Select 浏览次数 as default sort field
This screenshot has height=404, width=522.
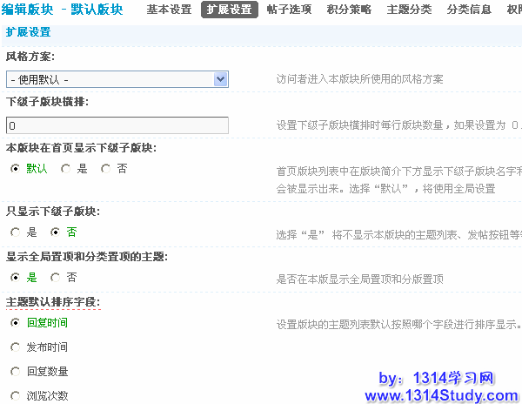[x=15, y=395]
